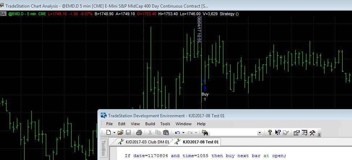Click the Development Environment title bar icon

[103, 115]
